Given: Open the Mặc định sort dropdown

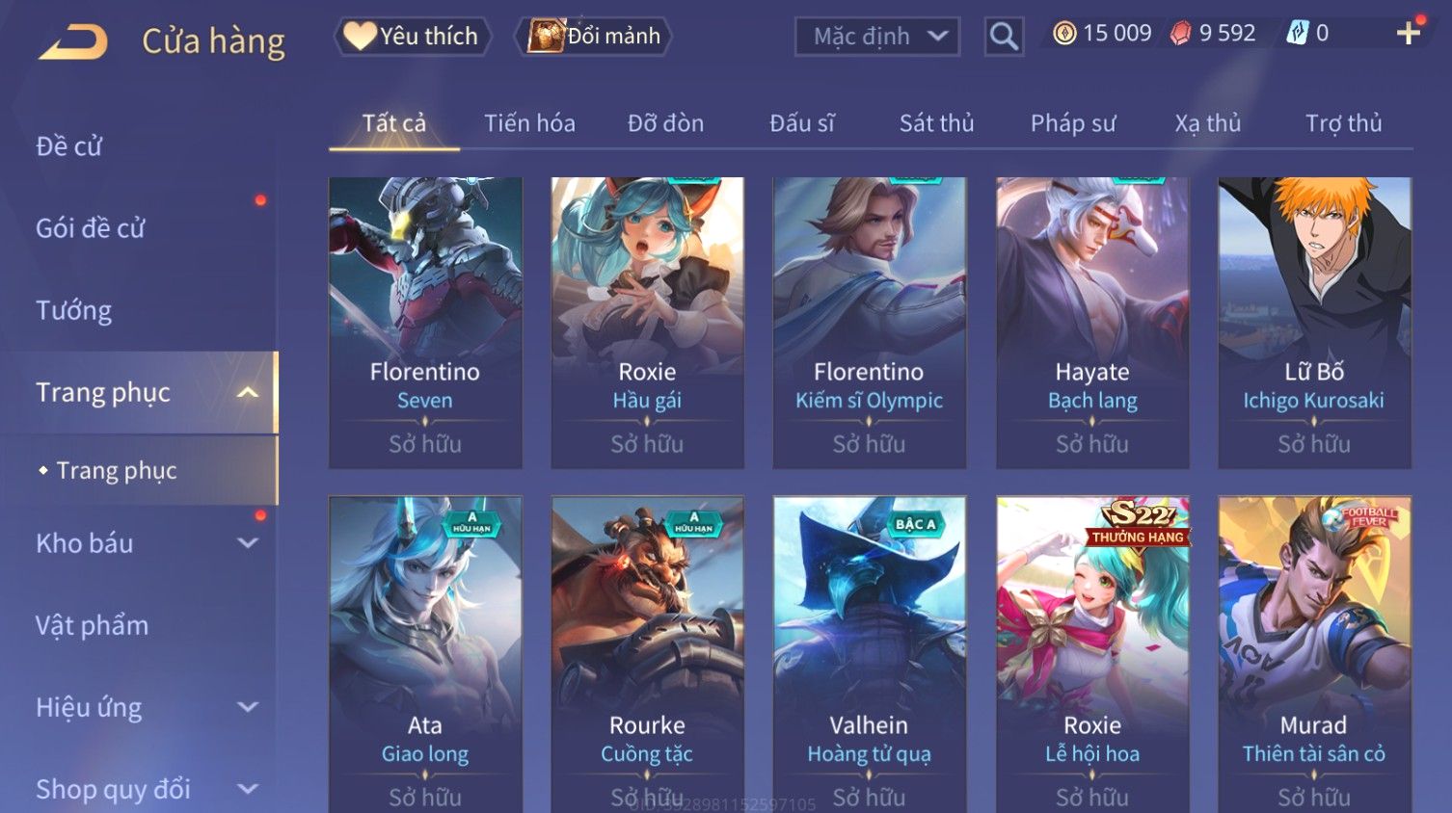Looking at the screenshot, I should pos(877,37).
